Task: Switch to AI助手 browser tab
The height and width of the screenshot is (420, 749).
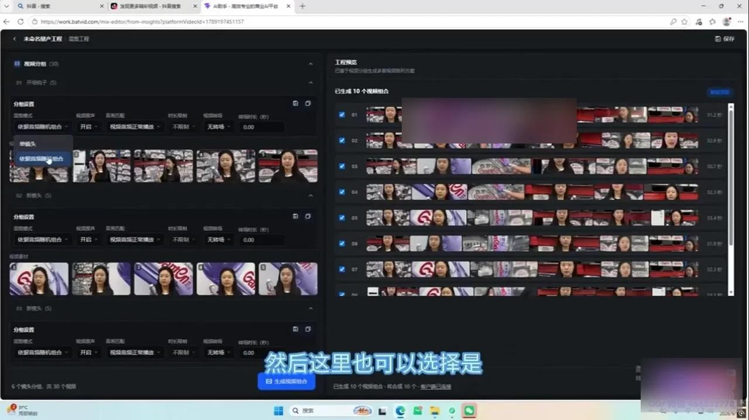Action: [x=246, y=6]
